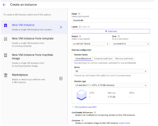Select New VM instance from template option
Screen dimensions: 158x126
pos(34,42)
